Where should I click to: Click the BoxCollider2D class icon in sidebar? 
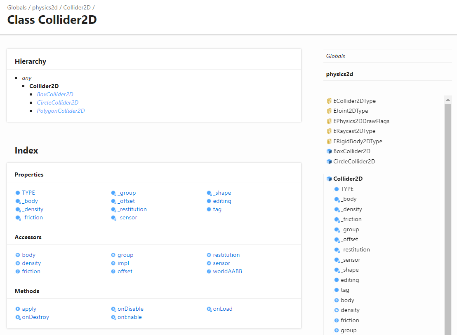click(329, 151)
